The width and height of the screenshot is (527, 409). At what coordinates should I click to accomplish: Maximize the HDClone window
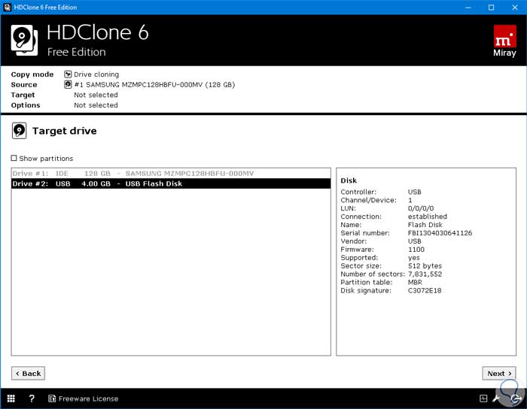click(491, 7)
